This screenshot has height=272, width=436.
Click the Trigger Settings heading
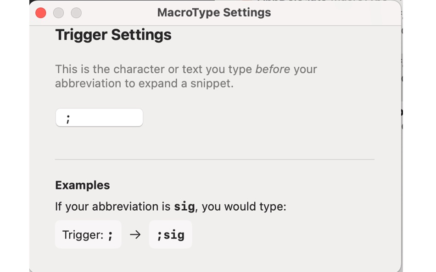113,34
